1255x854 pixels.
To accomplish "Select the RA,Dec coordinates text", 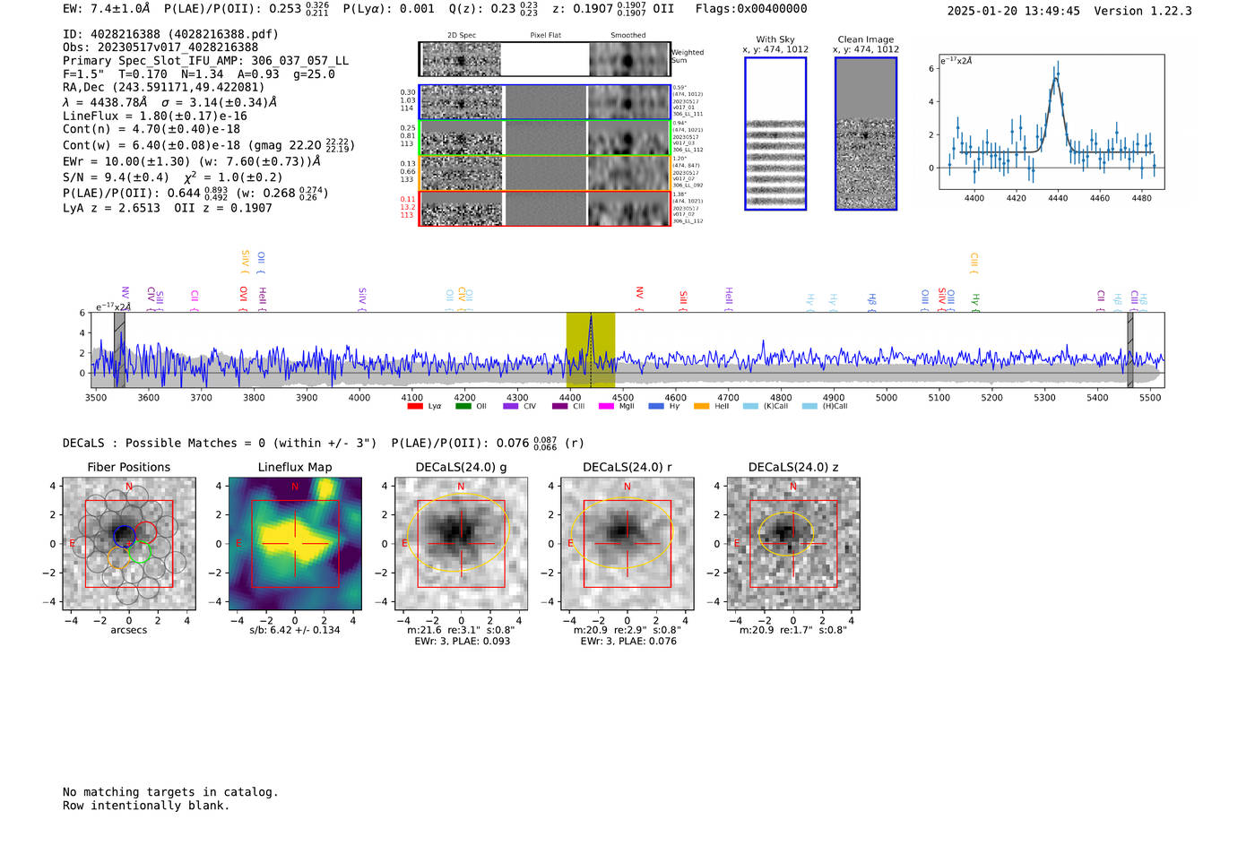I will pos(164,88).
